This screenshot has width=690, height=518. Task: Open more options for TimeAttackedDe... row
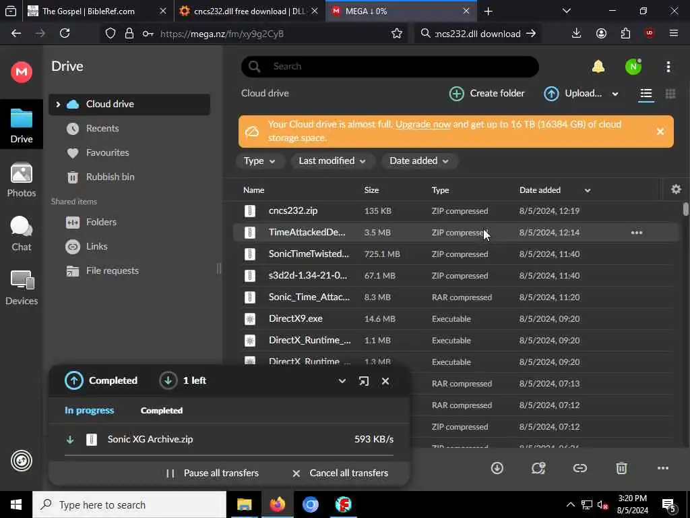coord(636,232)
